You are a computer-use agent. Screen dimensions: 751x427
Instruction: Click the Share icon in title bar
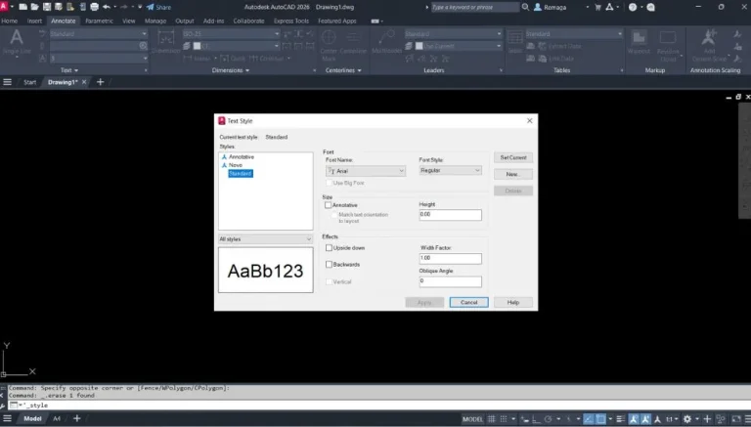(151, 7)
